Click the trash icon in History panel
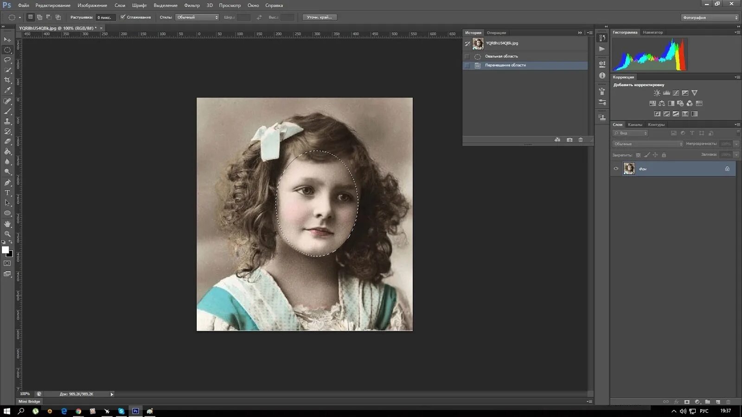Viewport: 742px width, 417px height. [581, 140]
